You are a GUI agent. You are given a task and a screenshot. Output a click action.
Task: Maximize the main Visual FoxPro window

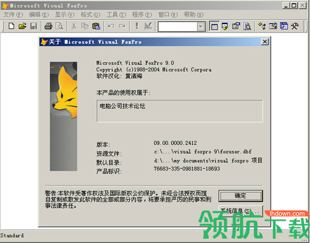(x=294, y=6)
